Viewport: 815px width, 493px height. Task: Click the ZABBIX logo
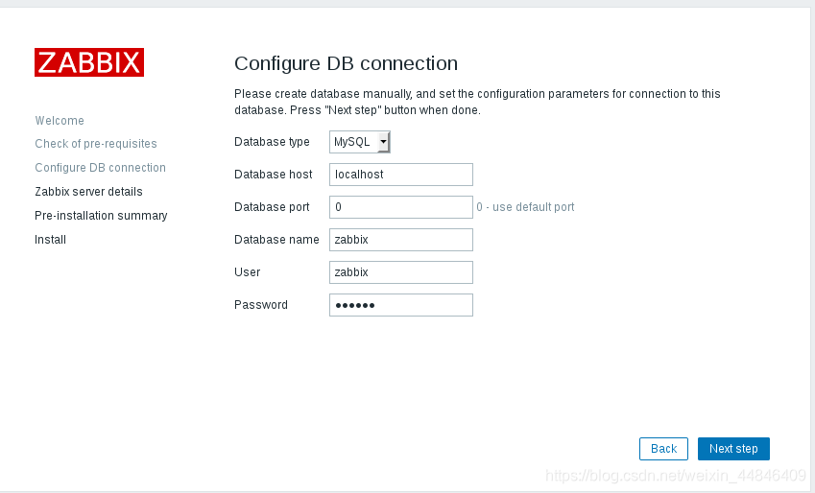coord(89,62)
